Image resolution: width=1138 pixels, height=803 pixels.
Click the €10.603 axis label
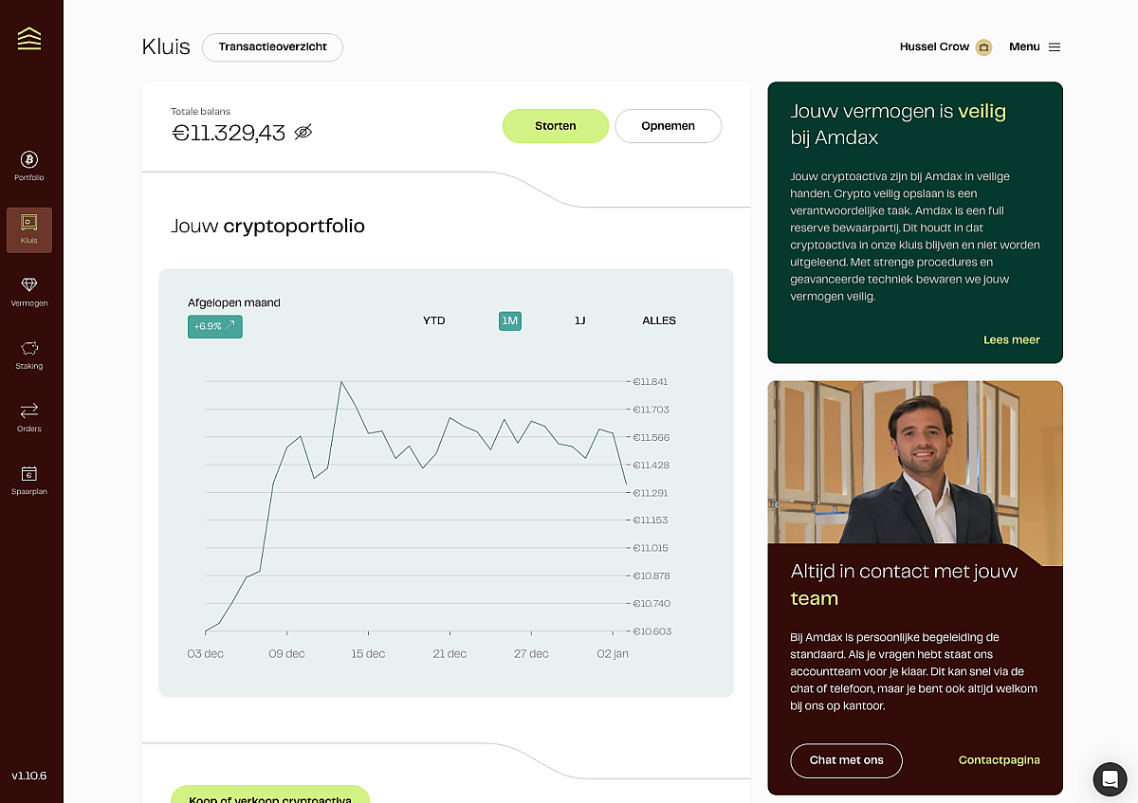tap(652, 630)
